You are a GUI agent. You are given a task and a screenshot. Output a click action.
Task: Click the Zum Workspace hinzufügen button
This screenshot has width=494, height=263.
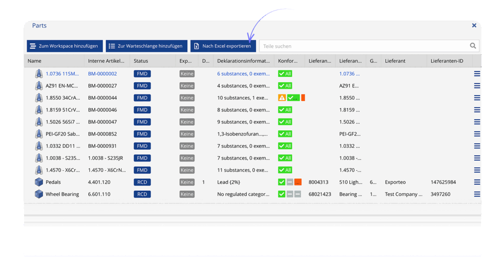click(65, 46)
